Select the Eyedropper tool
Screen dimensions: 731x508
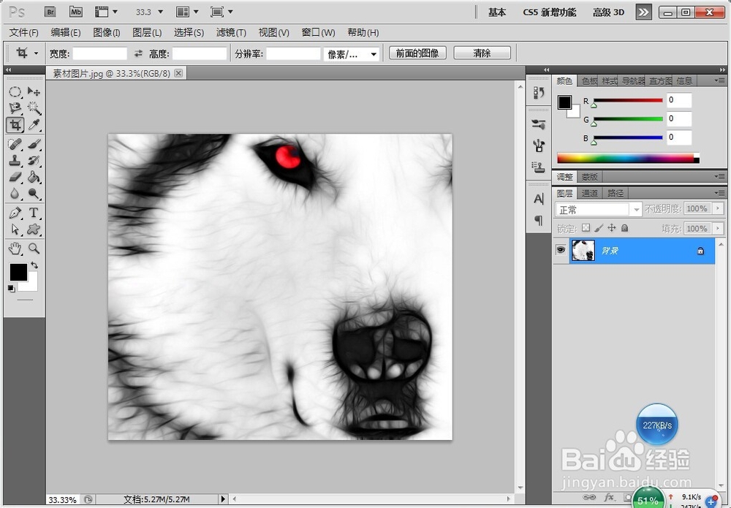coord(34,125)
